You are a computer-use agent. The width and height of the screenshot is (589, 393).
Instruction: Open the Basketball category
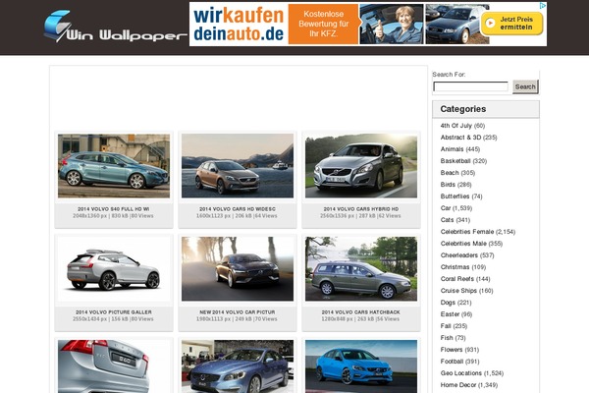(455, 161)
